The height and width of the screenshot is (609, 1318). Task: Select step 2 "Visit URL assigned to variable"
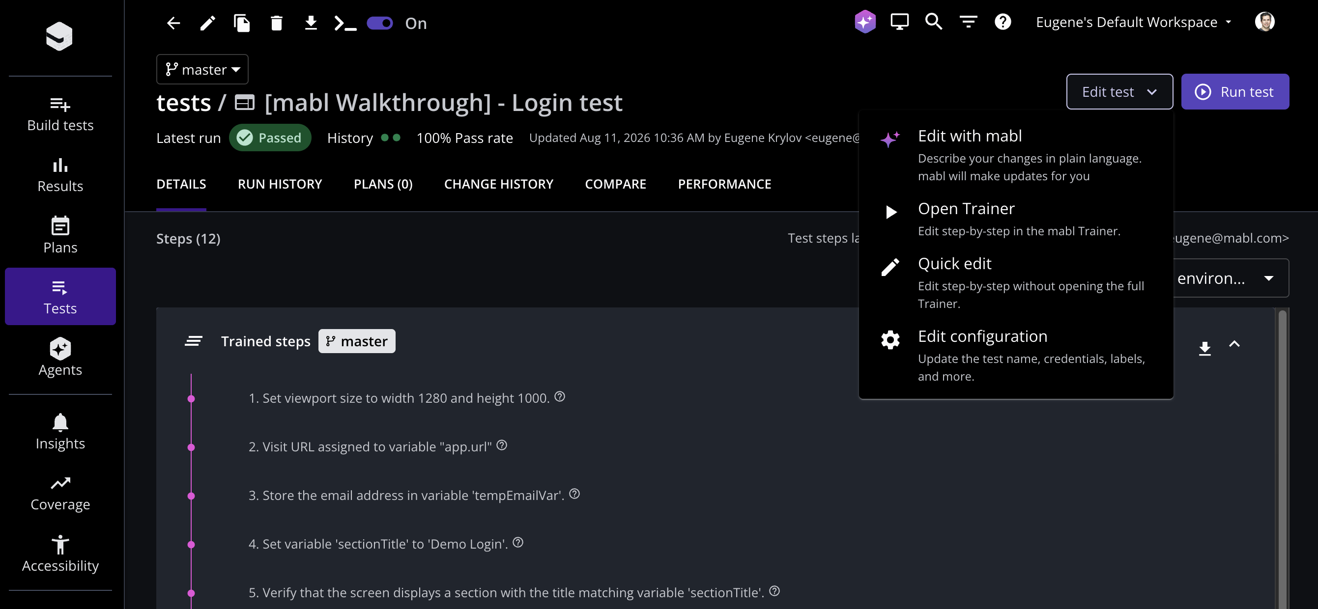(x=370, y=446)
